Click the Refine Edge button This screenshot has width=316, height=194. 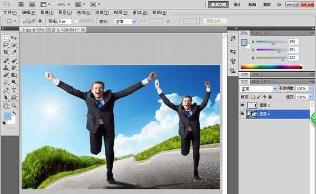215,21
